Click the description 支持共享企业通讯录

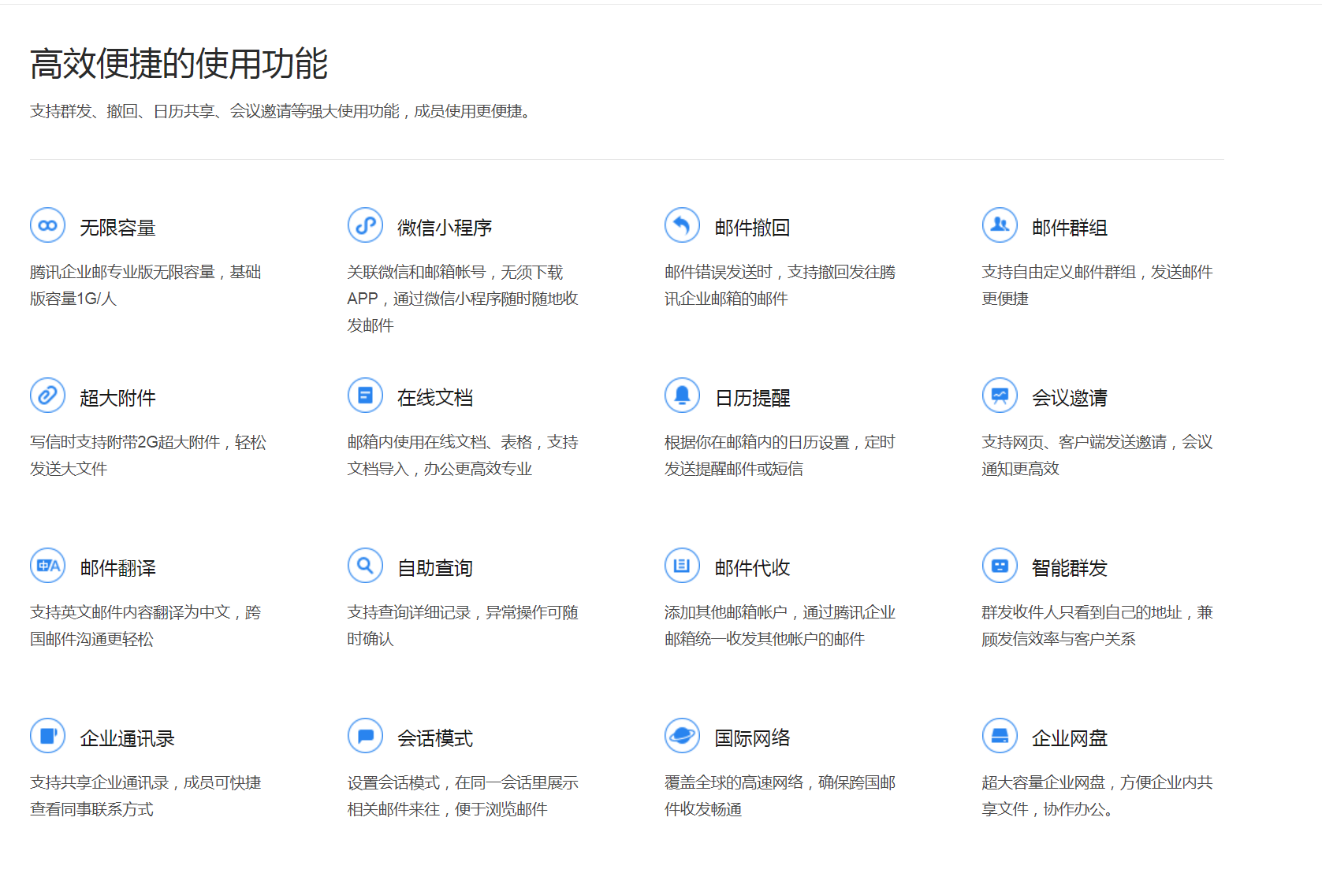tap(146, 796)
